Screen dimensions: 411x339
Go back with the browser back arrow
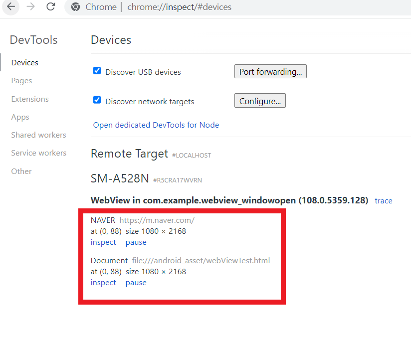(11, 6)
